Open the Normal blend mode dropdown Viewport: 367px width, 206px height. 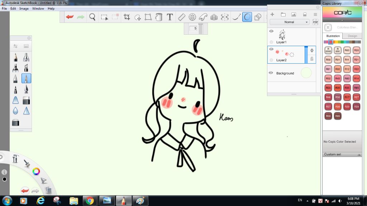(x=290, y=22)
